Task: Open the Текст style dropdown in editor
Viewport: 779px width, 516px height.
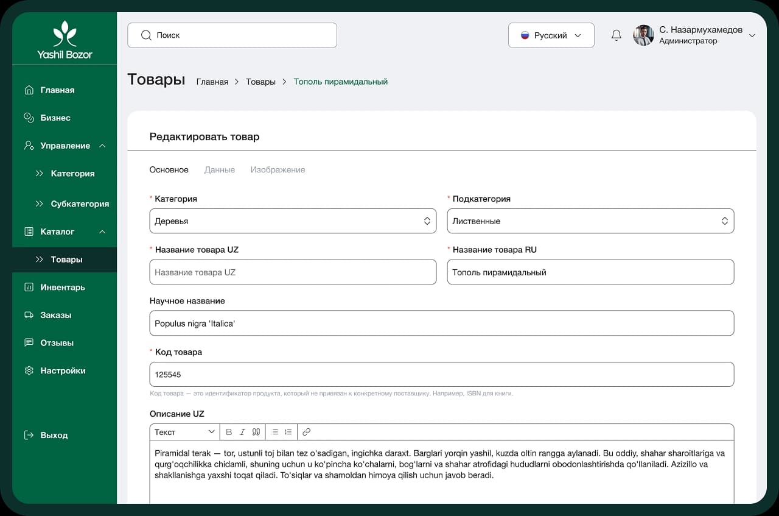Action: (x=184, y=432)
